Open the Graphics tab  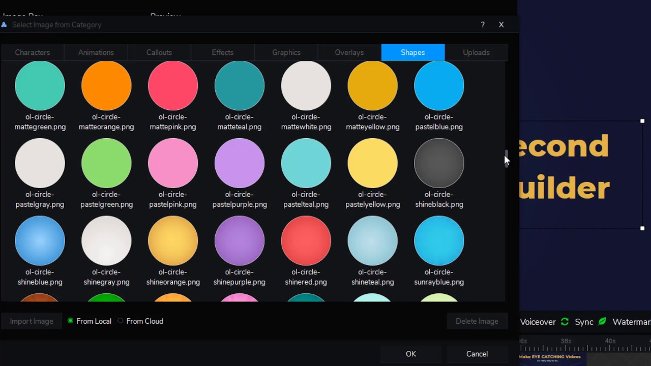click(286, 52)
